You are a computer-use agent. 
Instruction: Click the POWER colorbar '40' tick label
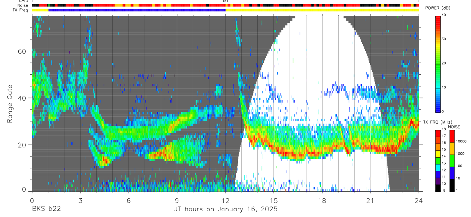pos(444,15)
